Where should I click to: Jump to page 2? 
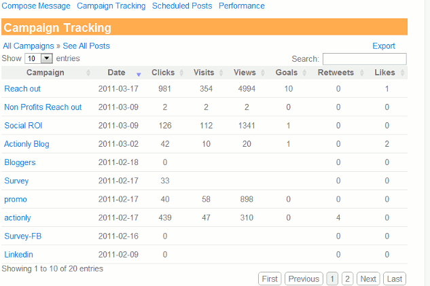point(347,279)
